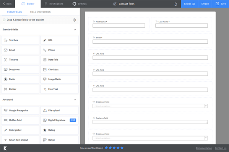Click the First Name input

119,25
